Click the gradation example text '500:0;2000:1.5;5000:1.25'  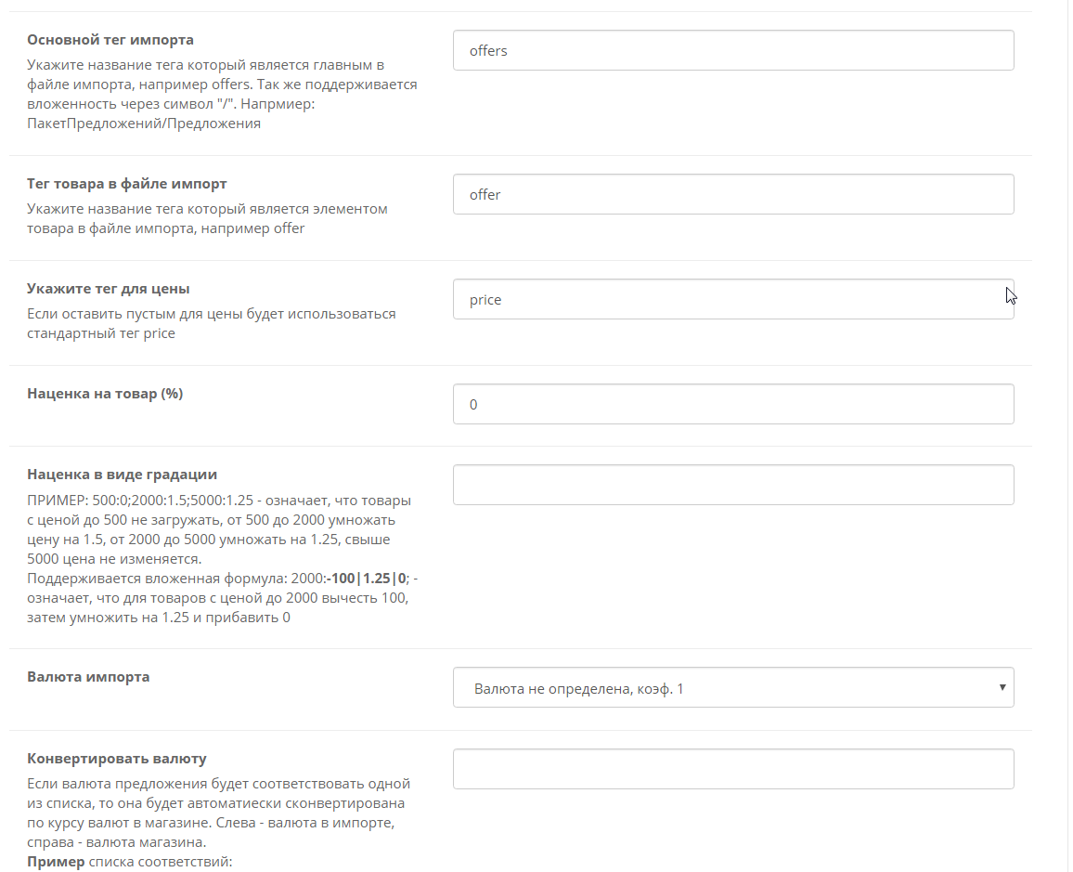(x=176, y=501)
